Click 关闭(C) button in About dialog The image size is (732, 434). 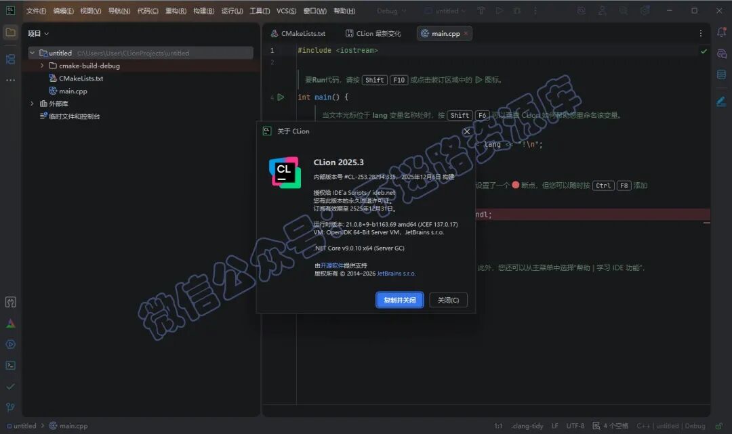tap(448, 300)
